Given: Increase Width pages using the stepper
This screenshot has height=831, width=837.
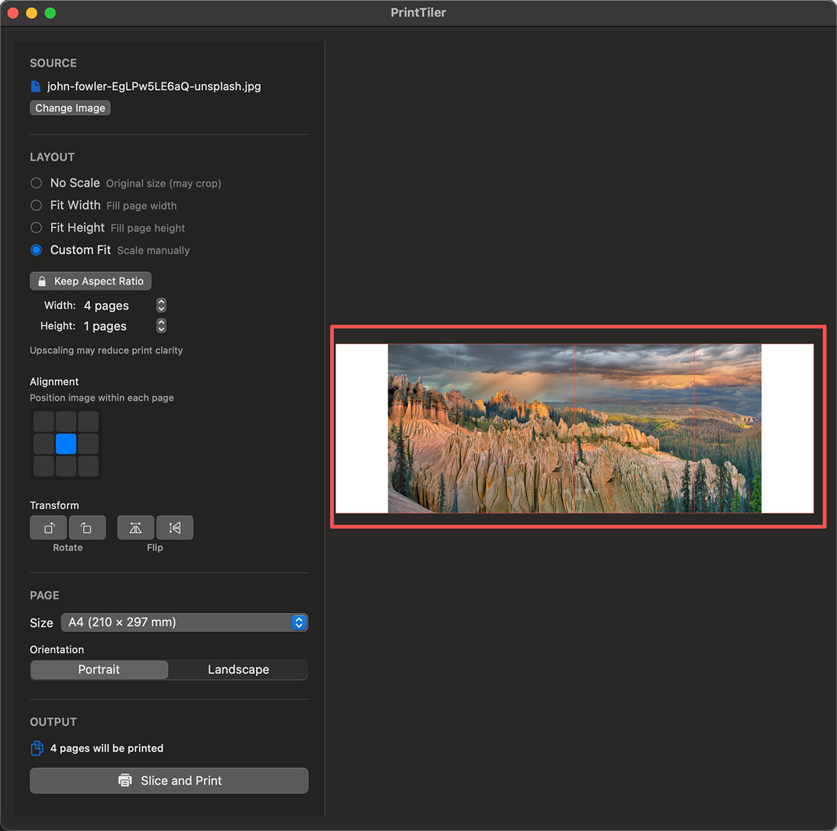Looking at the screenshot, I should pyautogui.click(x=160, y=301).
